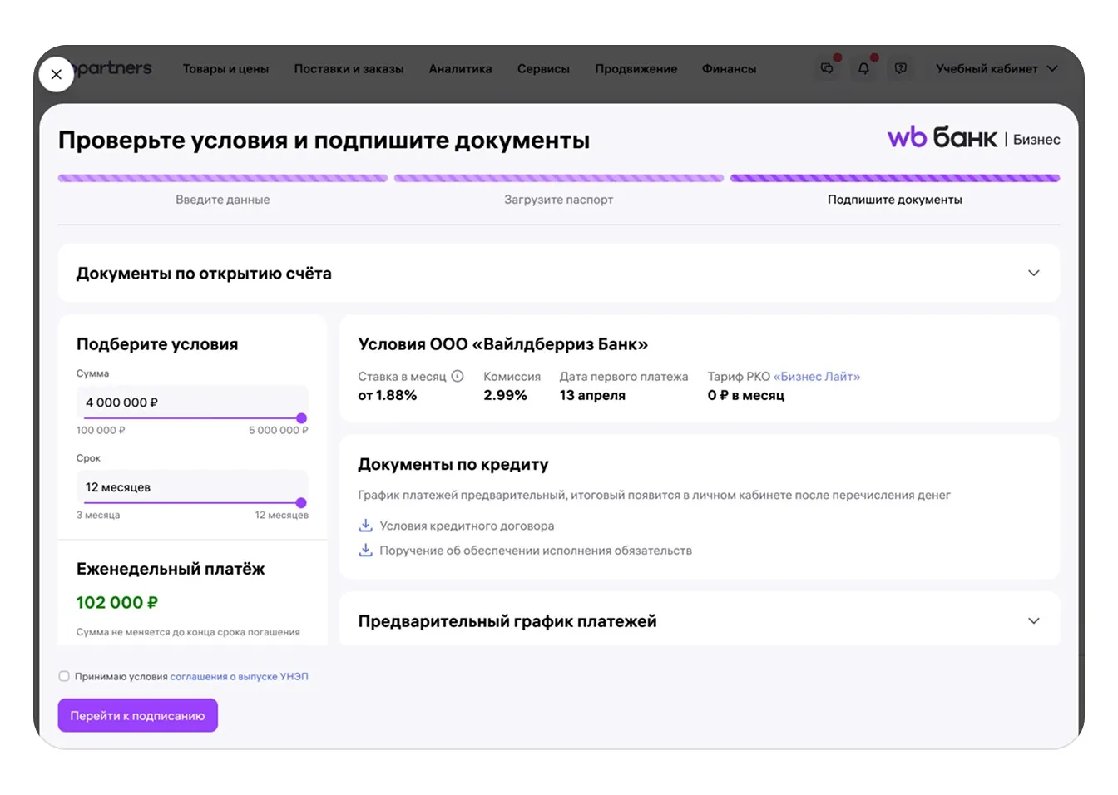Close the dialog with the X button
Image resolution: width=1118 pixels, height=795 pixels.
pos(56,74)
